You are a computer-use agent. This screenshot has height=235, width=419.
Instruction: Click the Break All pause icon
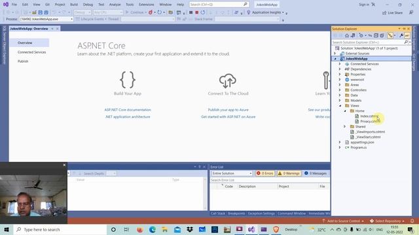pos(191,12)
